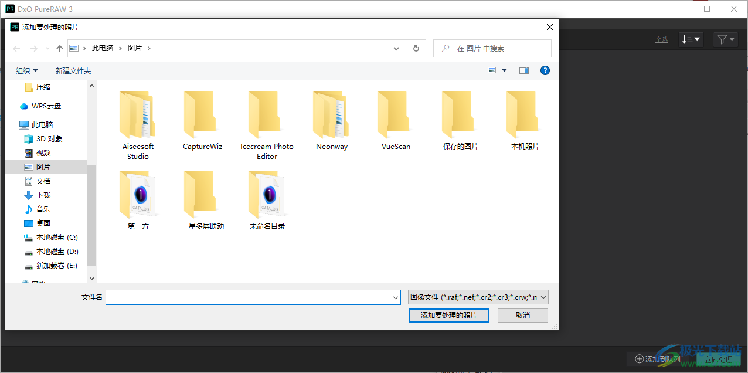The height and width of the screenshot is (373, 748).
Task: Expand the file type filter dropdown
Action: 543,297
